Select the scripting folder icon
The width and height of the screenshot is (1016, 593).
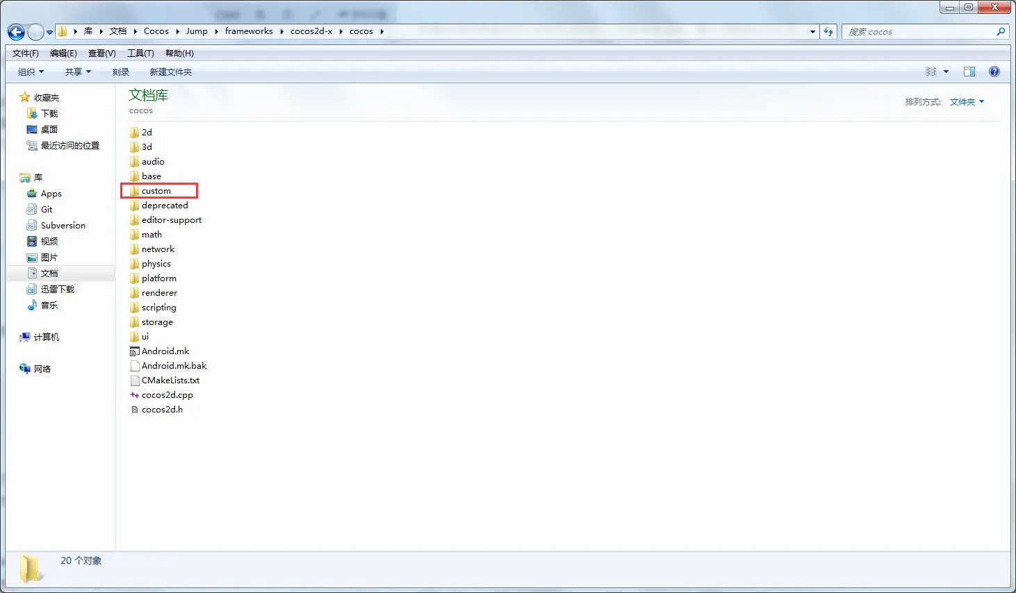[x=134, y=307]
